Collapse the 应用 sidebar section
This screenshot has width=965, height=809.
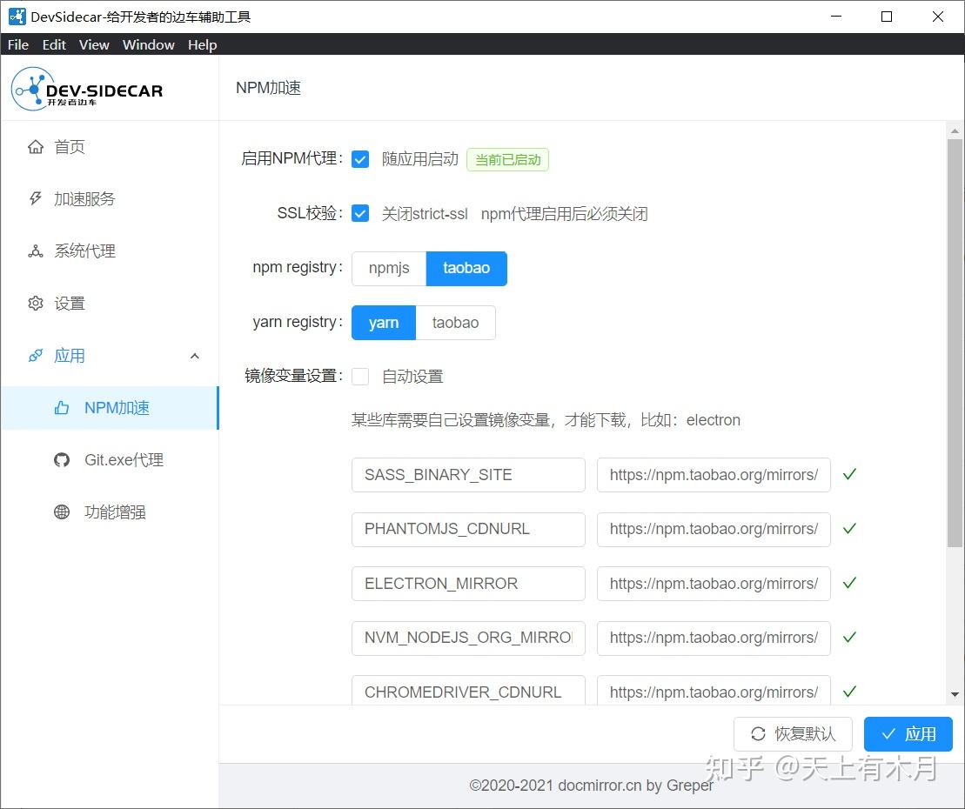pyautogui.click(x=194, y=355)
